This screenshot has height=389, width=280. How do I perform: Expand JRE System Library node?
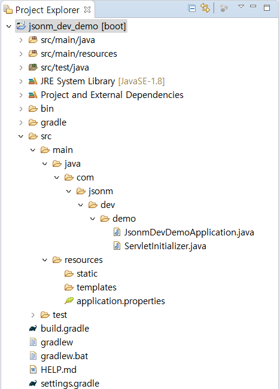point(21,81)
